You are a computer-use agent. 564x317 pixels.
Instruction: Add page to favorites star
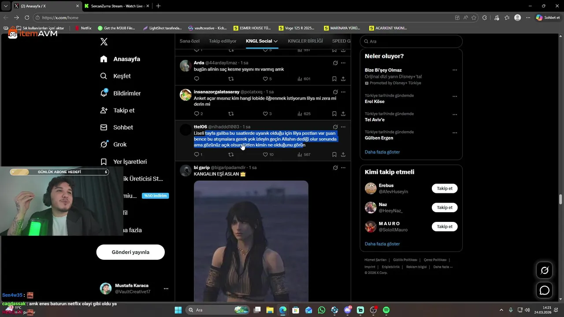(474, 18)
